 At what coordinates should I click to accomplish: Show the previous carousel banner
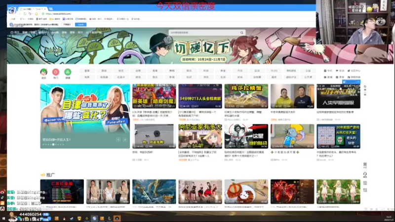118,140
